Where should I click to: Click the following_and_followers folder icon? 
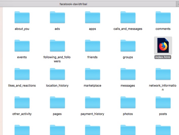(57, 46)
